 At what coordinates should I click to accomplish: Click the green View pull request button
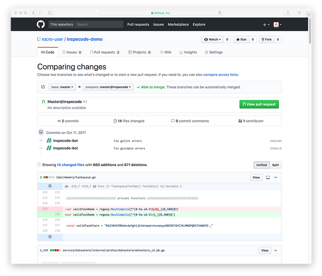(259, 104)
